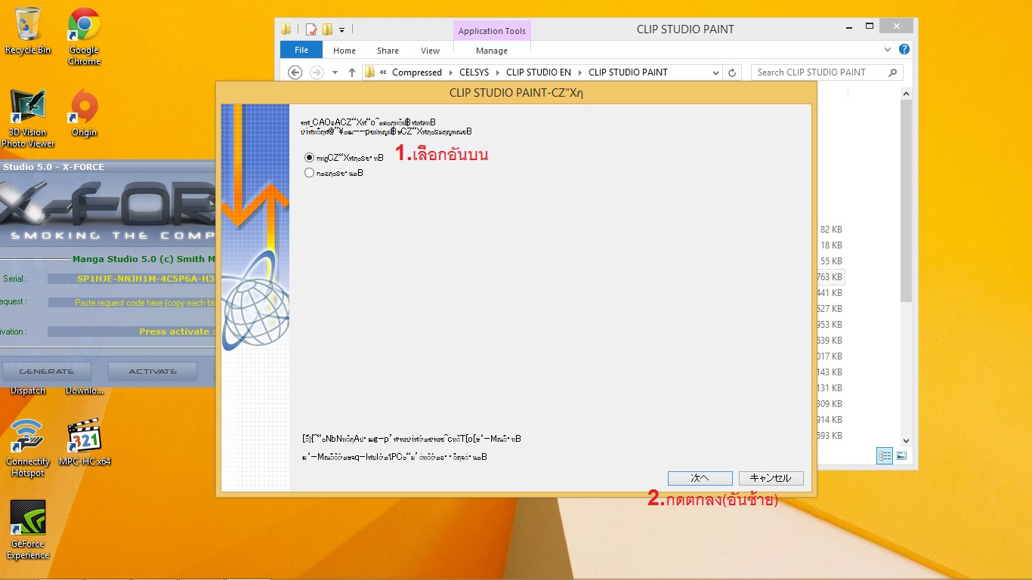The width and height of the screenshot is (1032, 580).
Task: Click the folder icon in Explorer's address bar
Action: coord(369,72)
